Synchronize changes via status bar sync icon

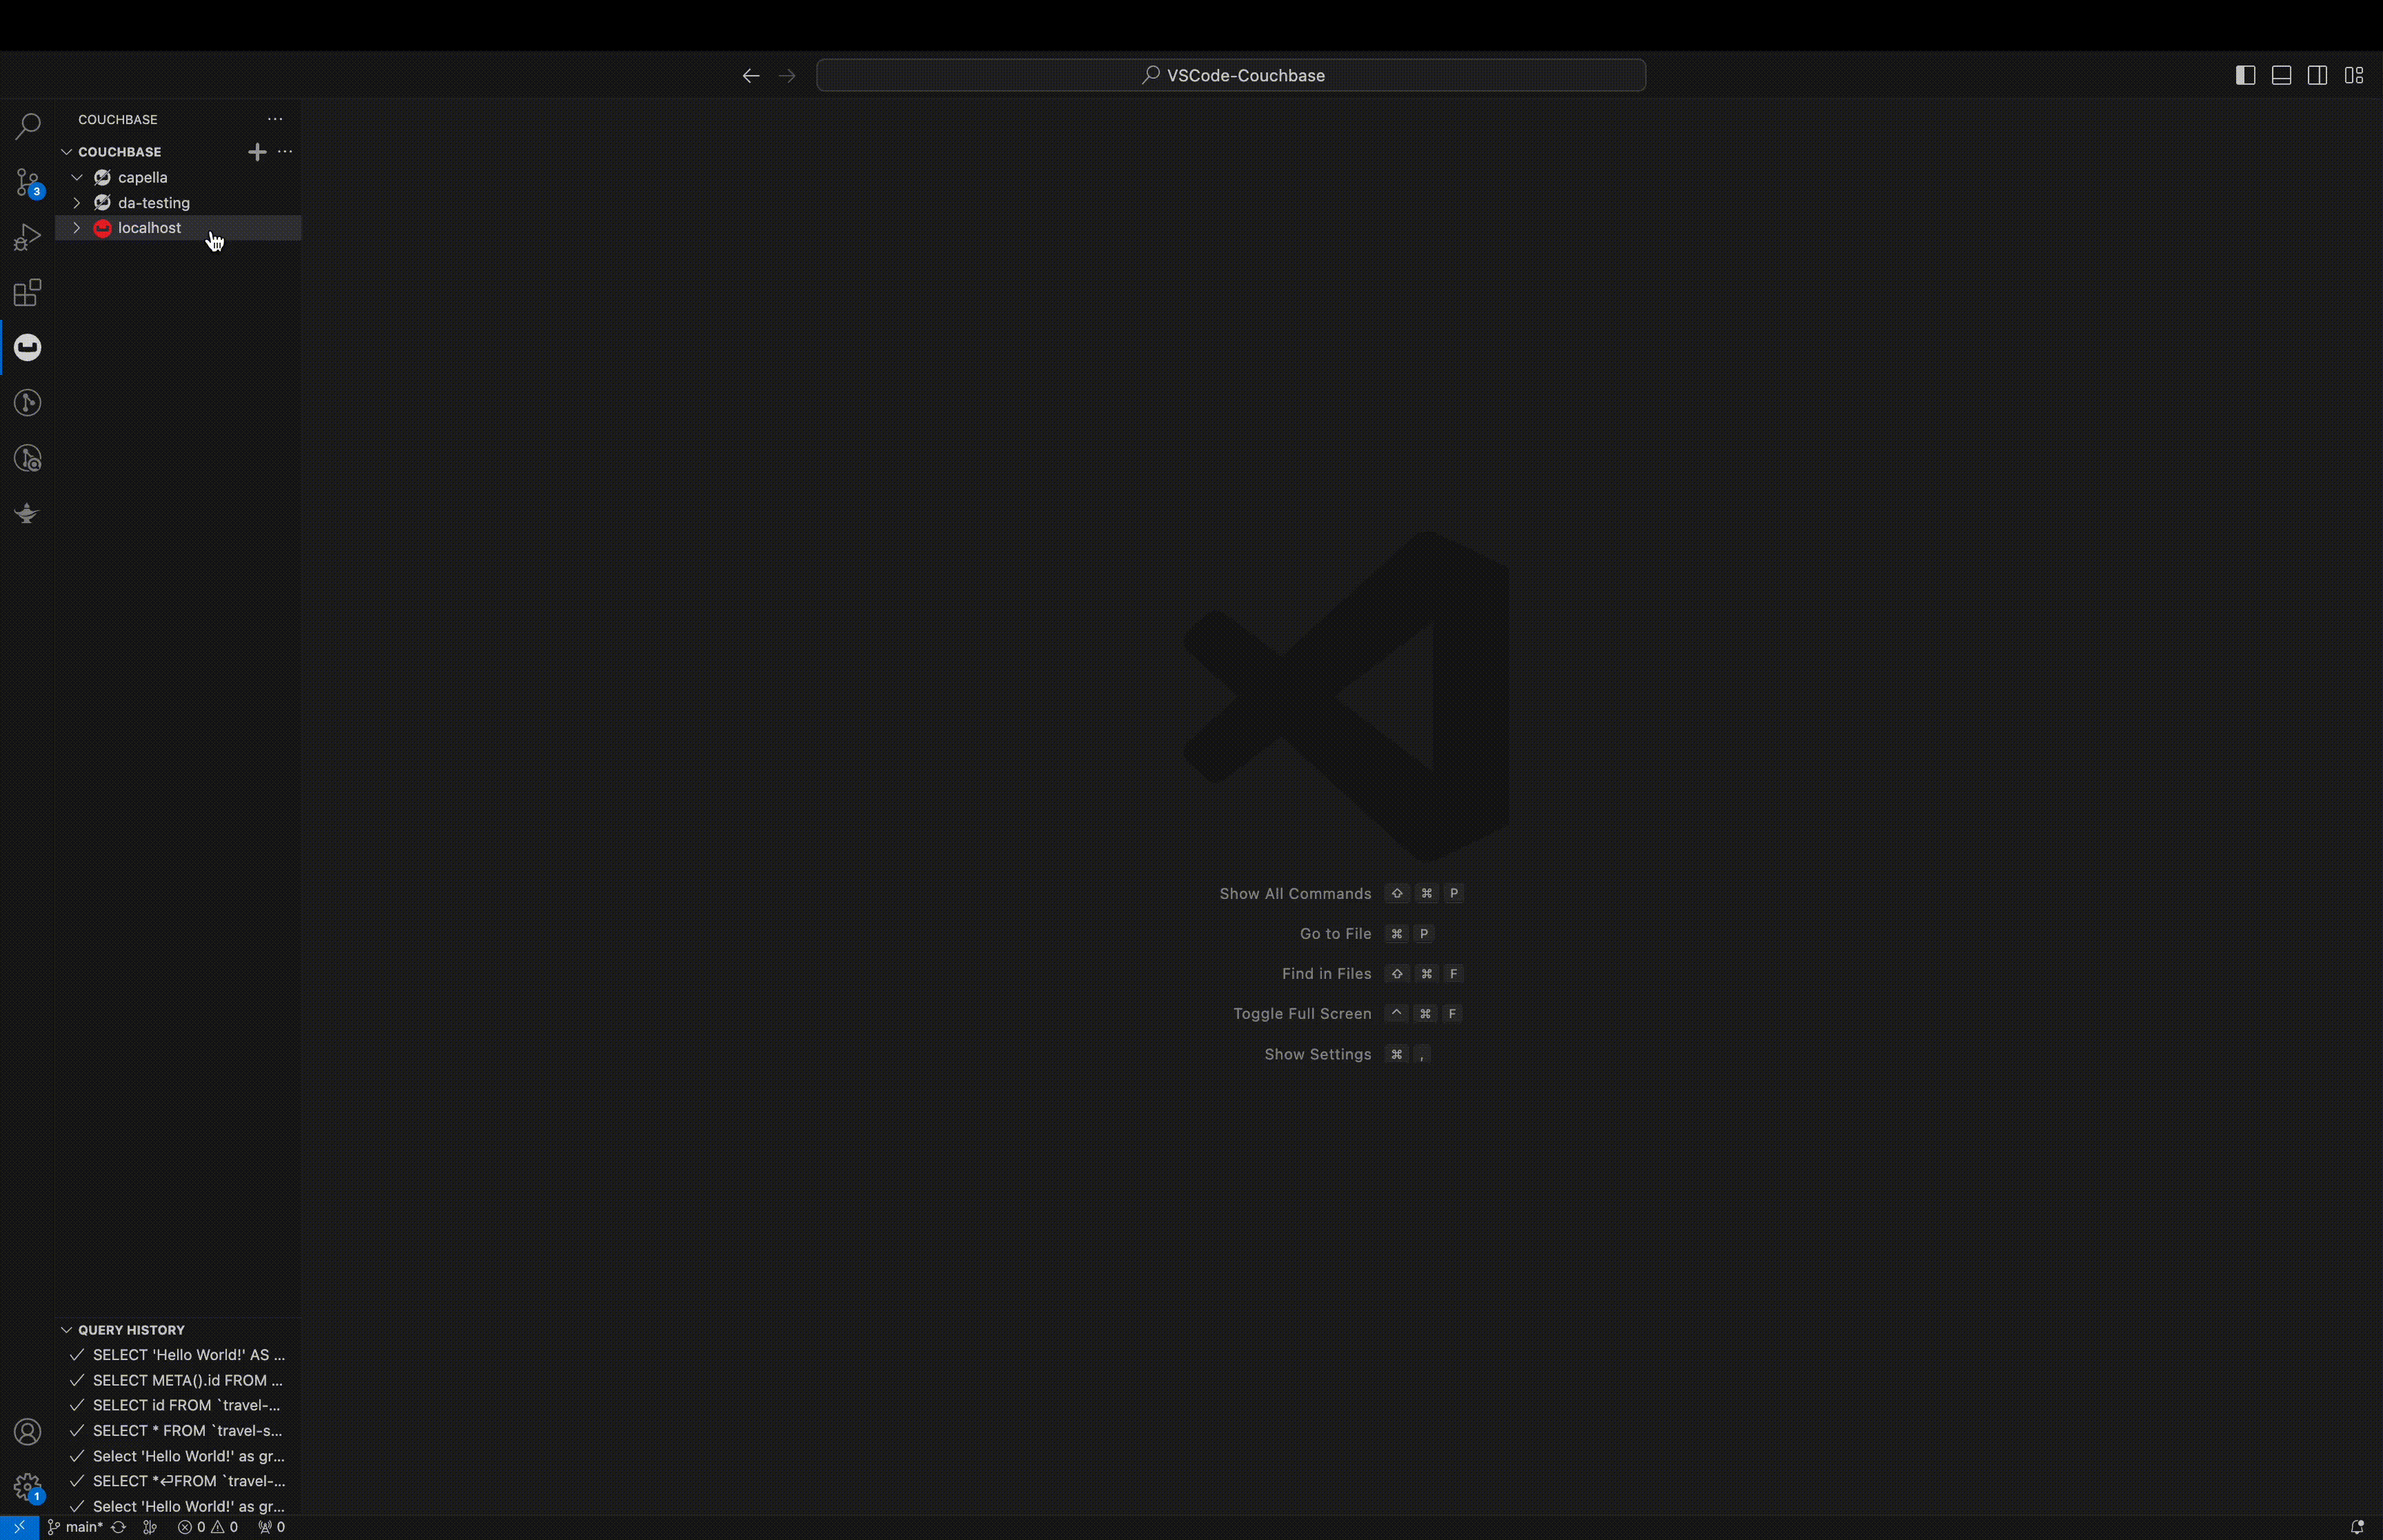118,1527
